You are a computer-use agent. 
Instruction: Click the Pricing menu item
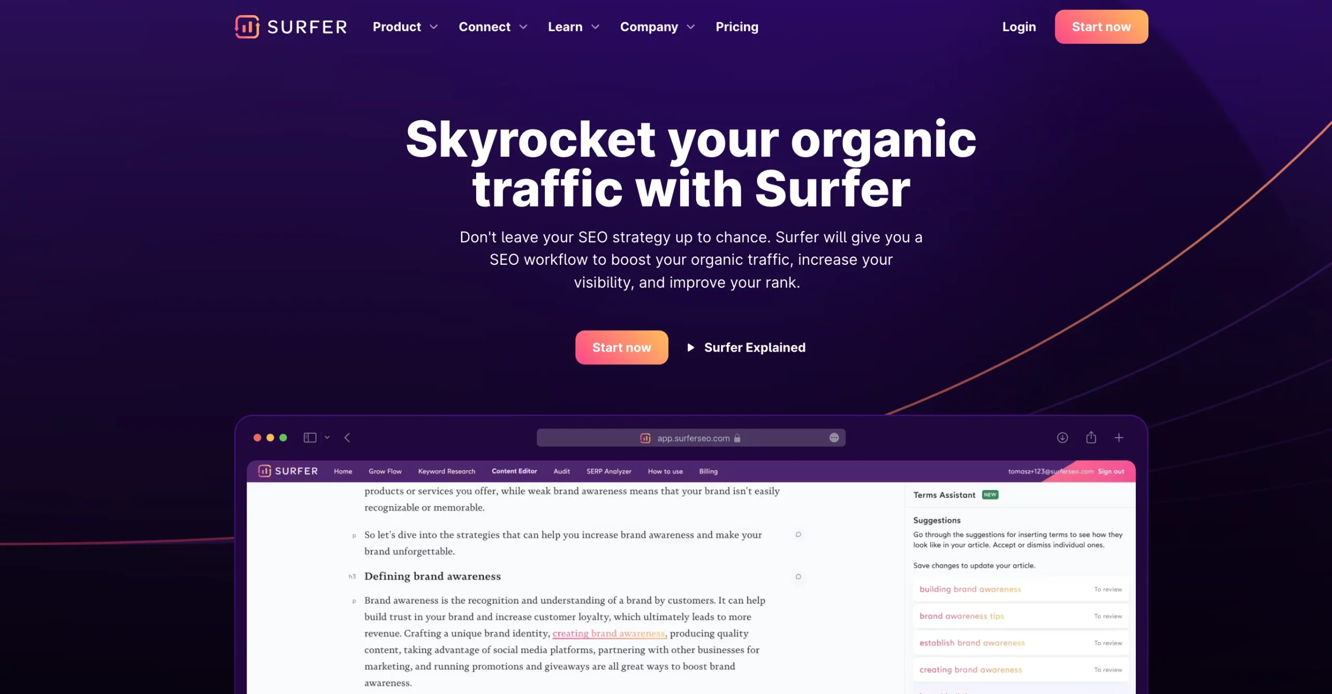click(x=736, y=27)
